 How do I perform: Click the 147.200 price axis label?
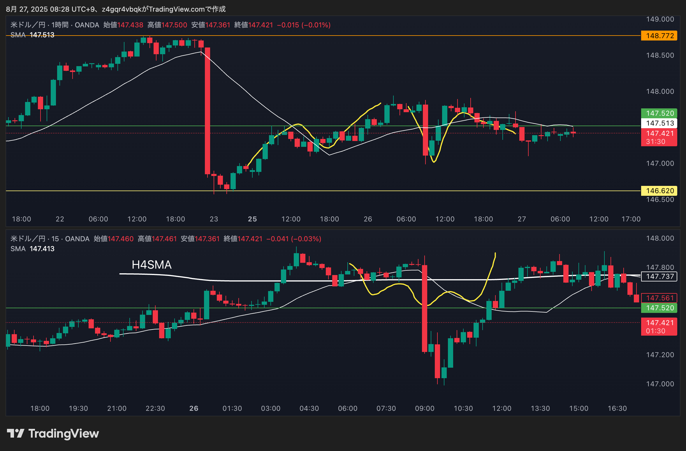(x=660, y=355)
